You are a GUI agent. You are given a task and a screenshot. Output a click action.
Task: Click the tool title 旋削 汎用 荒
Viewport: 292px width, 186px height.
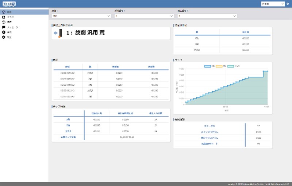pos(90,33)
